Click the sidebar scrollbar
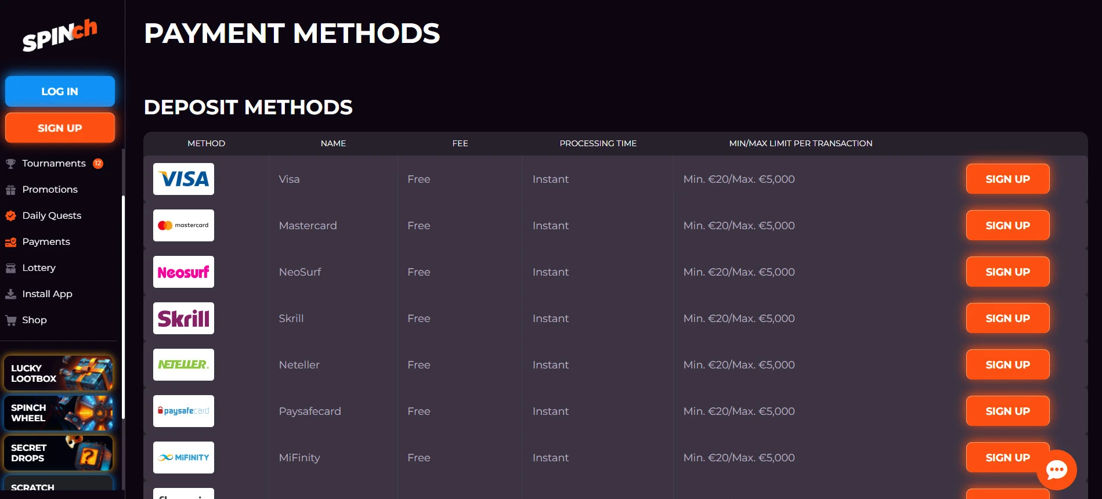 point(123,307)
